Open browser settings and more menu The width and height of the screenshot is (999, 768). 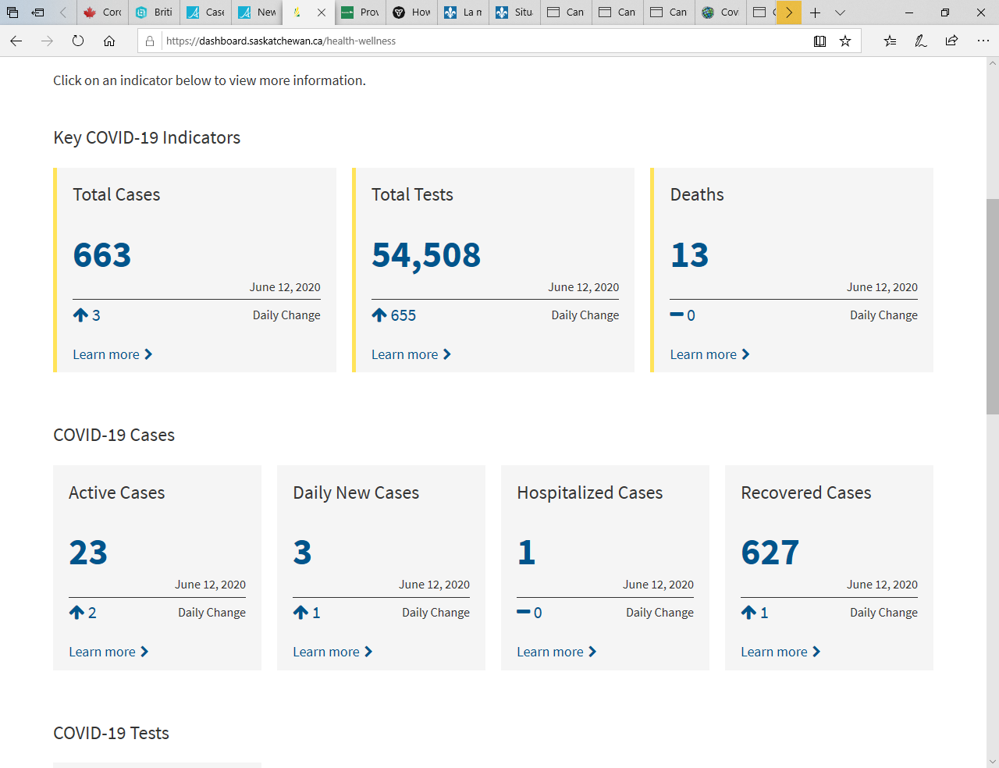pyautogui.click(x=983, y=41)
